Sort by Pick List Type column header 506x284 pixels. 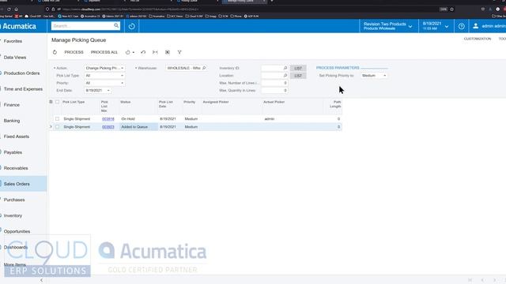pyautogui.click(x=74, y=102)
